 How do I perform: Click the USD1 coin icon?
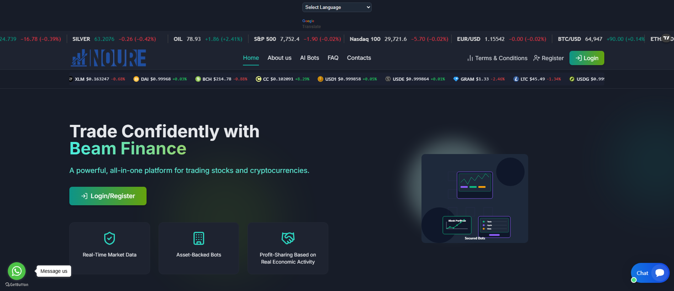point(320,79)
